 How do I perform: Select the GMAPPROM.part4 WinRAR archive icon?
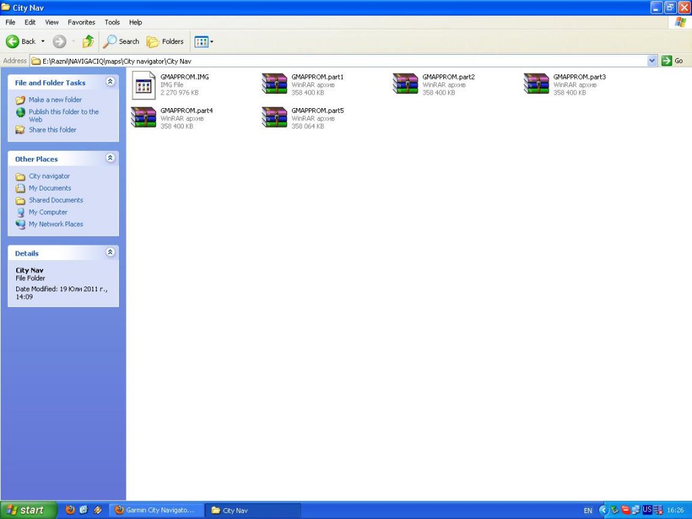tap(143, 117)
